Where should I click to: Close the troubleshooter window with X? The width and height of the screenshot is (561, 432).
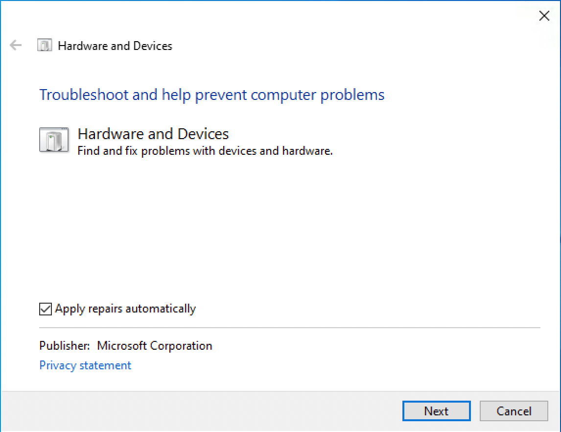click(x=544, y=16)
